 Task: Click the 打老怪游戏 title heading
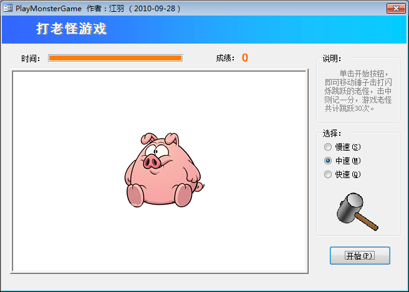click(72, 29)
